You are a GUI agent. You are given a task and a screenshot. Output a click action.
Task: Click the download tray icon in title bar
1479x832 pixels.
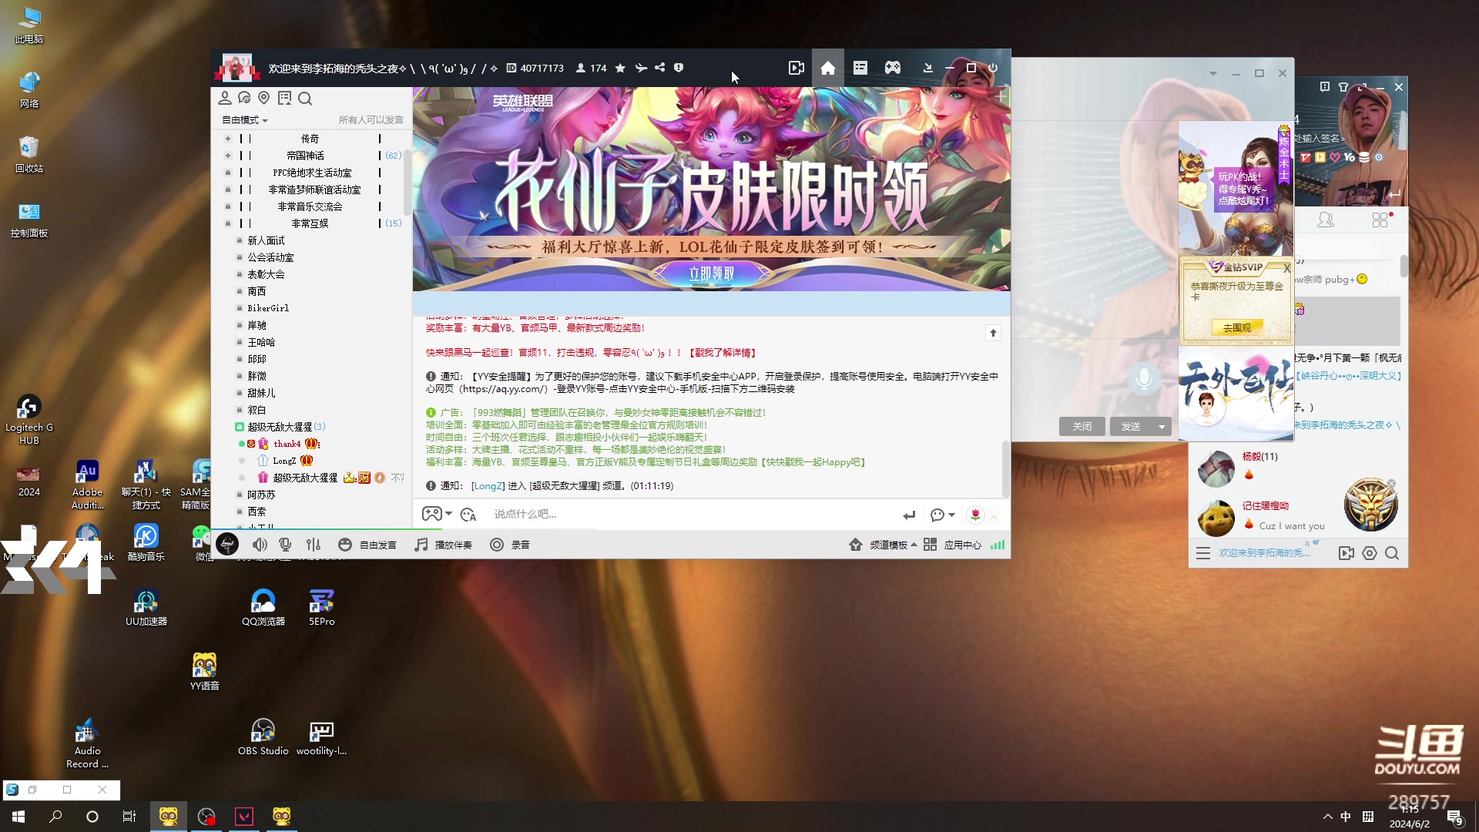(x=928, y=68)
